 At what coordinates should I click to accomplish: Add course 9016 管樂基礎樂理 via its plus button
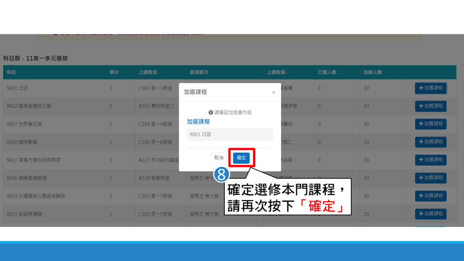[x=430, y=178]
